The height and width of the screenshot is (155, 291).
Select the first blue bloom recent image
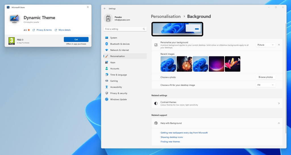(x=168, y=64)
